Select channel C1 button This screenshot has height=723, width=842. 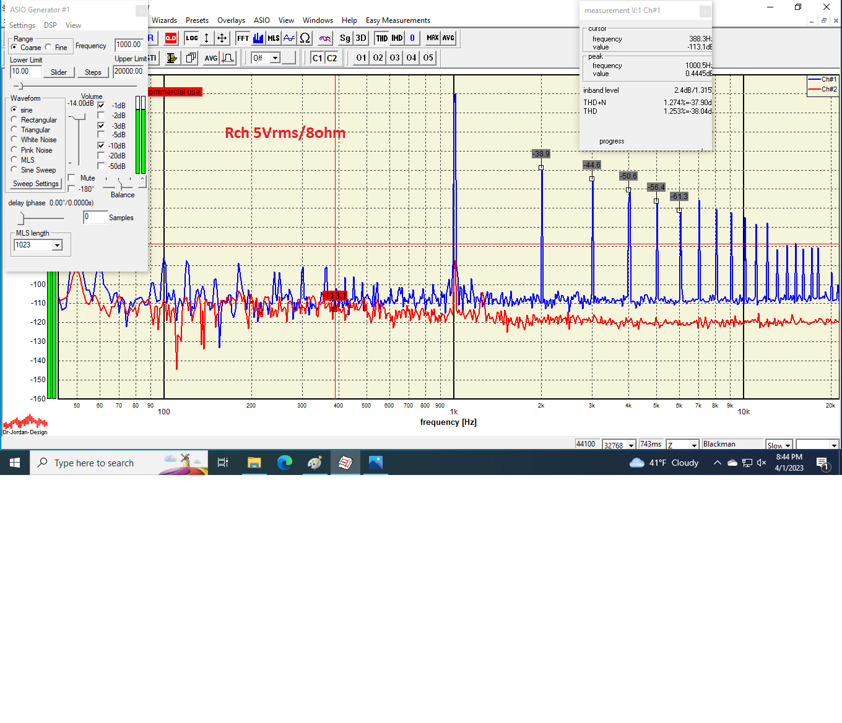click(x=317, y=58)
